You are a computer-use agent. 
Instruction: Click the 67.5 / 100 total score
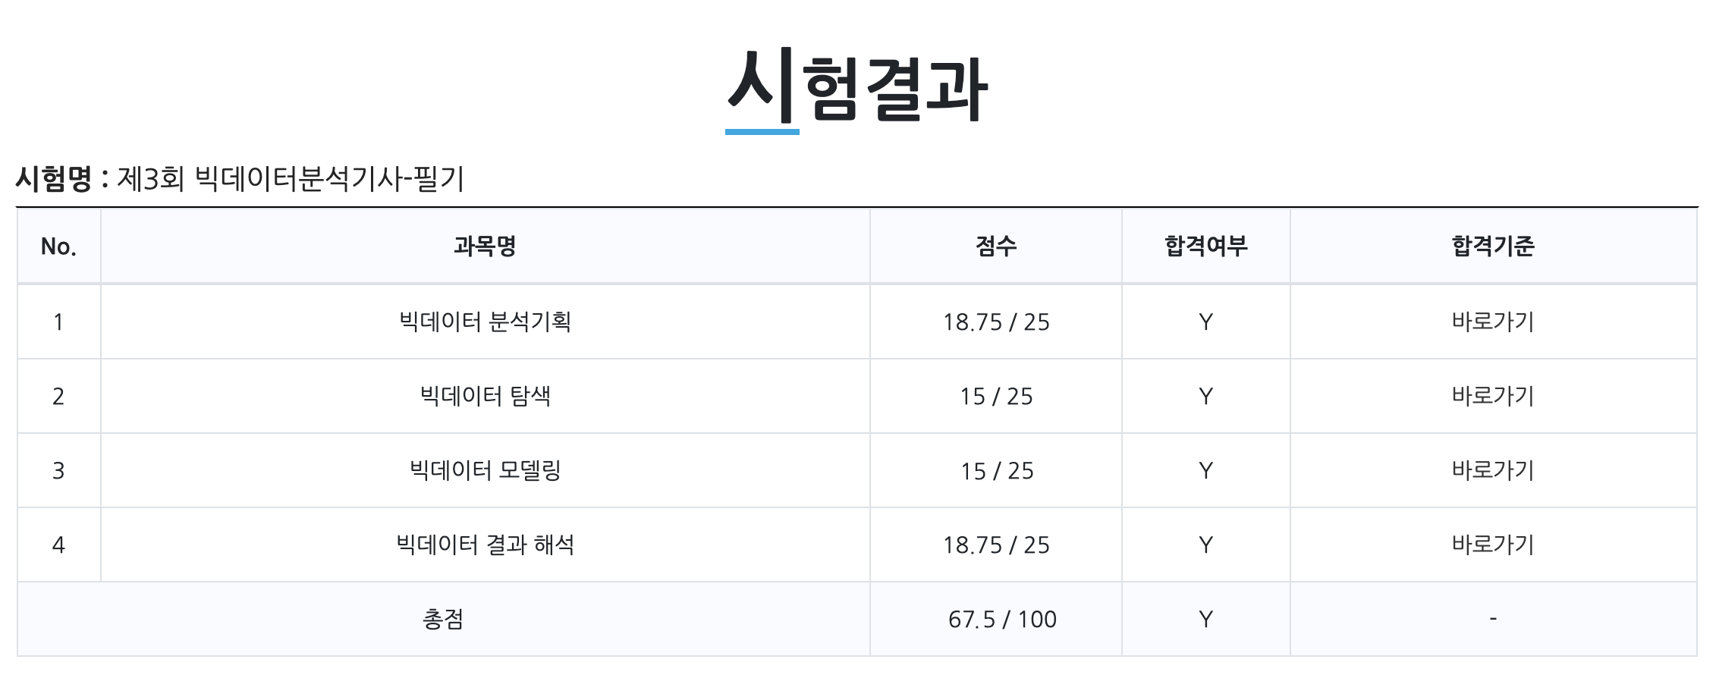(x=1002, y=620)
